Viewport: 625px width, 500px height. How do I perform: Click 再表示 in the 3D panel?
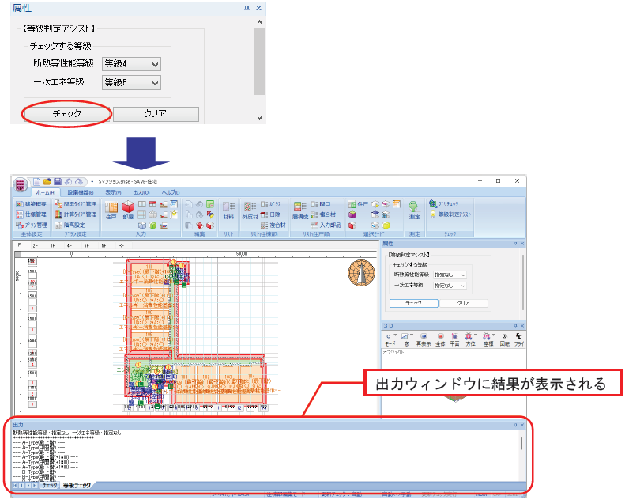coord(424,339)
